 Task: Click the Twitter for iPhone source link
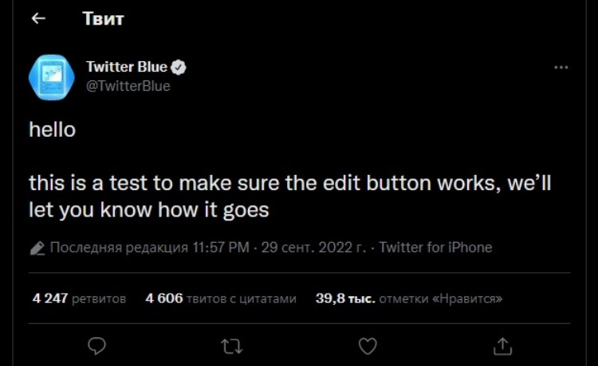[435, 247]
